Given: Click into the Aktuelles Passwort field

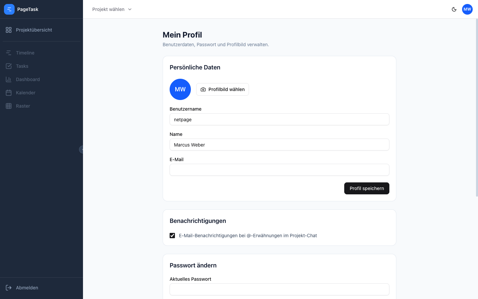Looking at the screenshot, I should (x=279, y=289).
